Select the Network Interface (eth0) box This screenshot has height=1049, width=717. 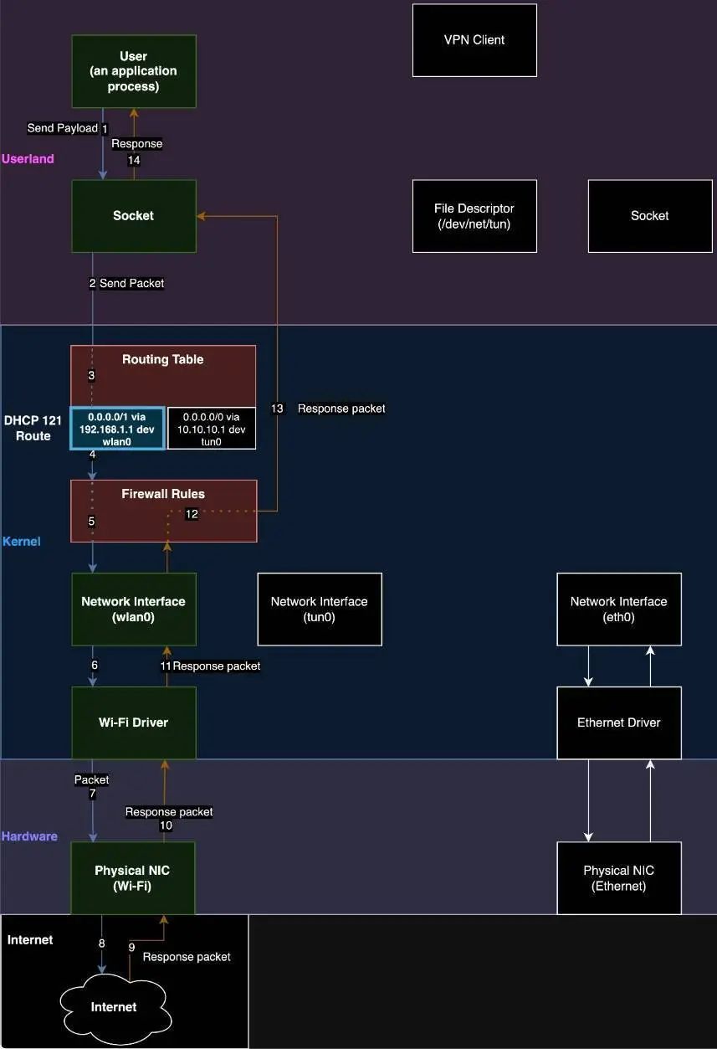(619, 609)
